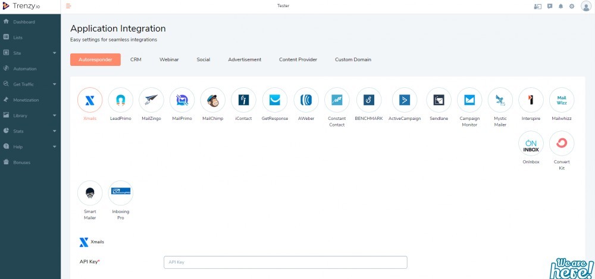This screenshot has width=595, height=279.
Task: Open the Custom Domain tab
Action: tap(353, 60)
